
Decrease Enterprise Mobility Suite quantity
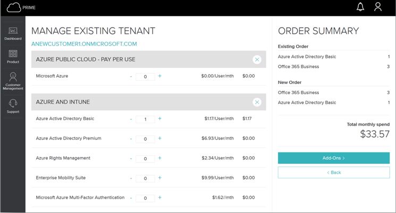coord(131,178)
